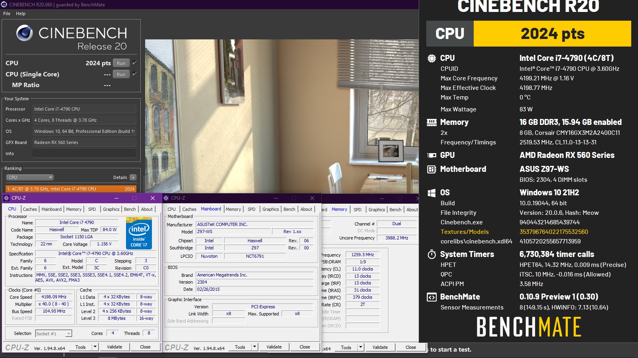Select Graphics tab in Mainboard CPU-Z window
This screenshot has height=358, width=638.
[x=271, y=209]
